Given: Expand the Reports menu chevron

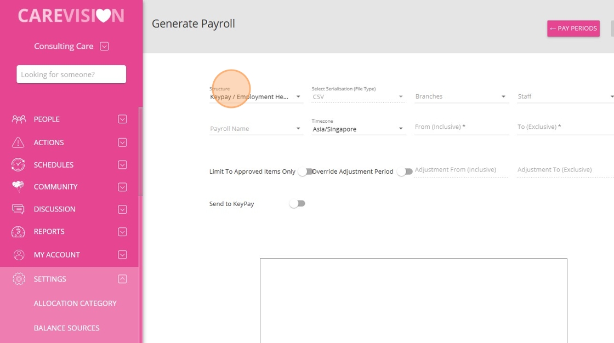Looking at the screenshot, I should pyautogui.click(x=122, y=232).
